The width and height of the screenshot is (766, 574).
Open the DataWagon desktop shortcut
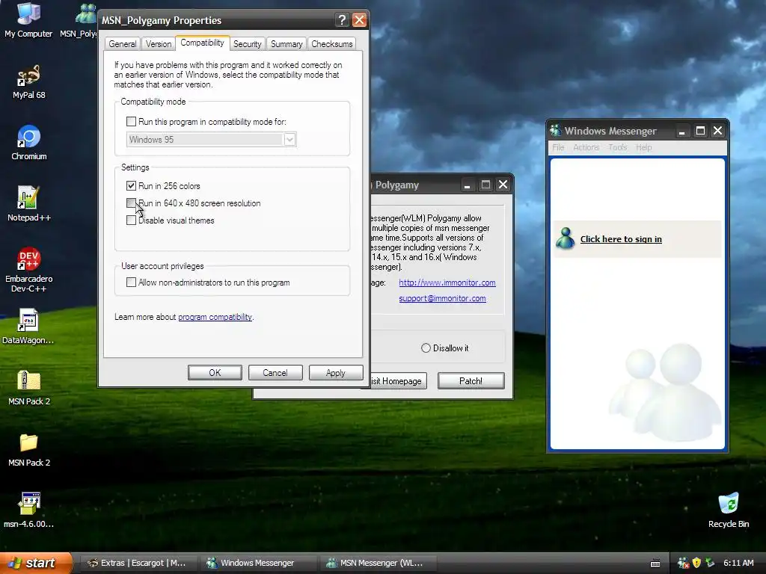(28, 326)
